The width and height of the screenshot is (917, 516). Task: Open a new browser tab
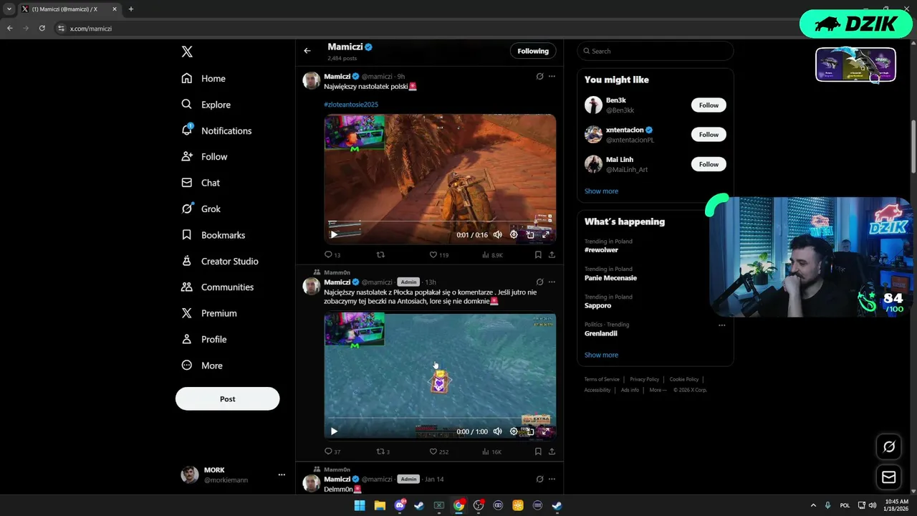coord(130,9)
